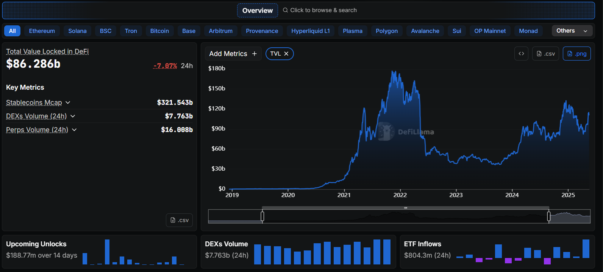Click the $188.77m over 14 days text
The width and height of the screenshot is (603, 272).
pyautogui.click(x=42, y=255)
